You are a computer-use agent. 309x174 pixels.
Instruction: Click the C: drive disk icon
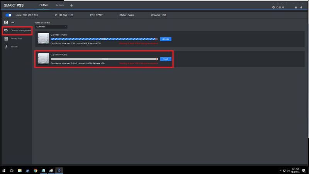43,38
